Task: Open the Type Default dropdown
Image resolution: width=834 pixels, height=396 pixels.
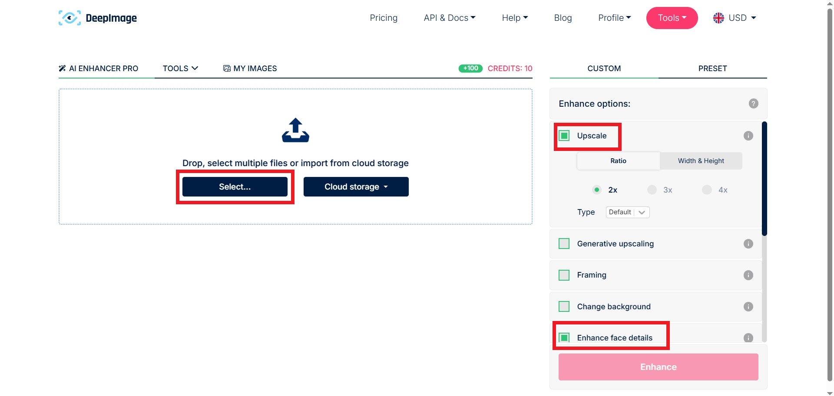Action: [627, 212]
